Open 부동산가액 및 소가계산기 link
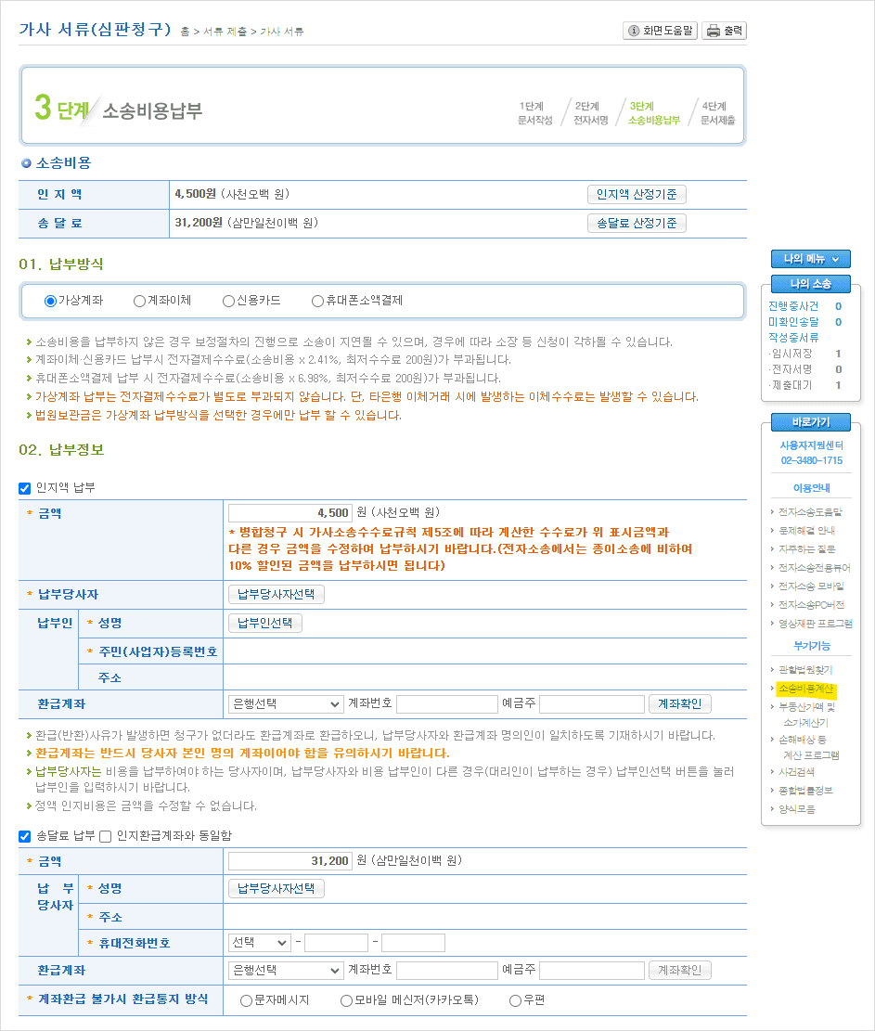875x1031 pixels. (806, 715)
